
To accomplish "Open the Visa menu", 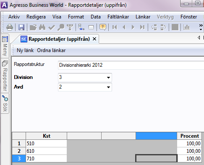I will tap(57, 17).
